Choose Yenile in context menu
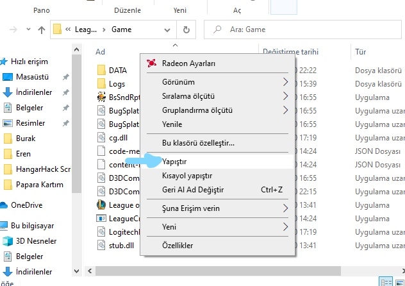This screenshot has height=286, width=405. [x=217, y=124]
